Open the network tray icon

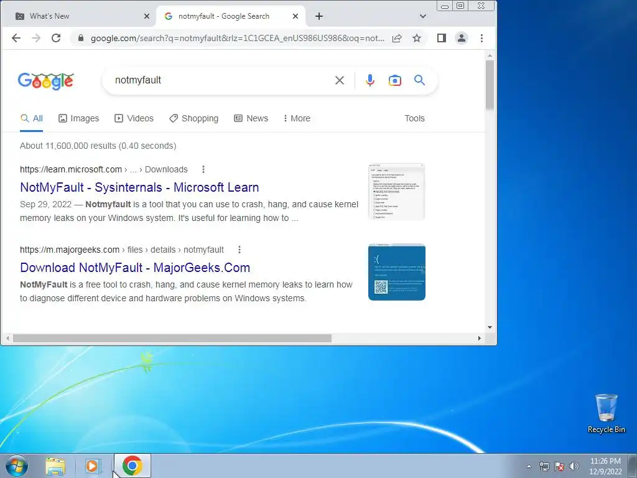point(544,466)
